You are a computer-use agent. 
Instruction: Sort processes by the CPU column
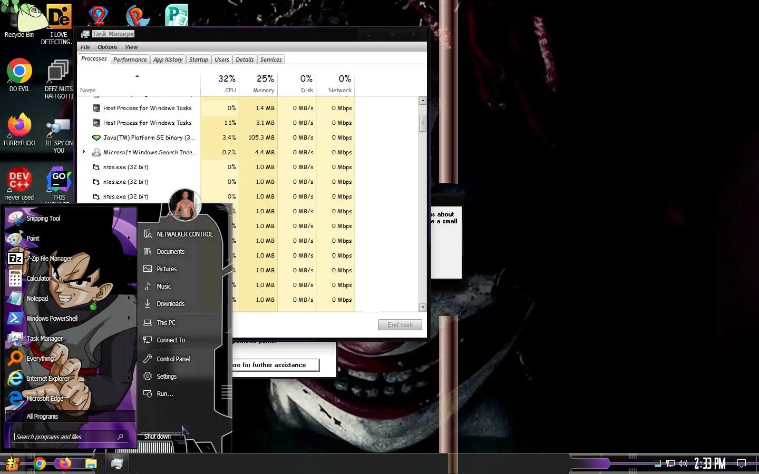point(220,84)
